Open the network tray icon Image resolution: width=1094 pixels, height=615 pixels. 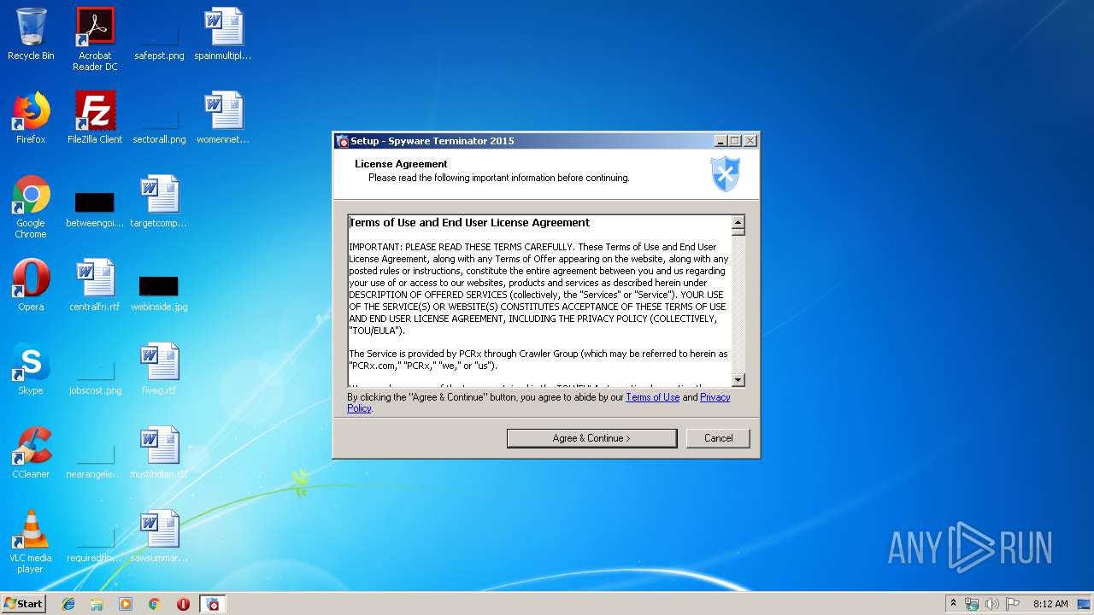[x=972, y=604]
